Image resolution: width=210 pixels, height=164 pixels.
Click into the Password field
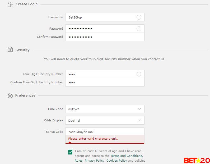pyautogui.click(x=100, y=29)
